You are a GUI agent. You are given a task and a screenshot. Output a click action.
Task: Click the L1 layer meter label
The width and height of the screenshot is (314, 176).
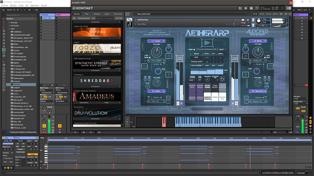click(178, 104)
